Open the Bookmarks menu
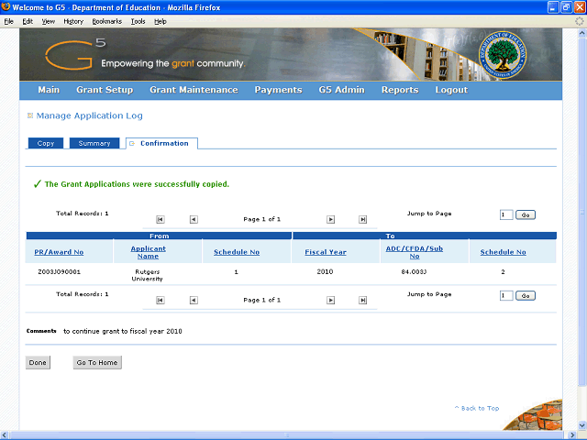 107,21
